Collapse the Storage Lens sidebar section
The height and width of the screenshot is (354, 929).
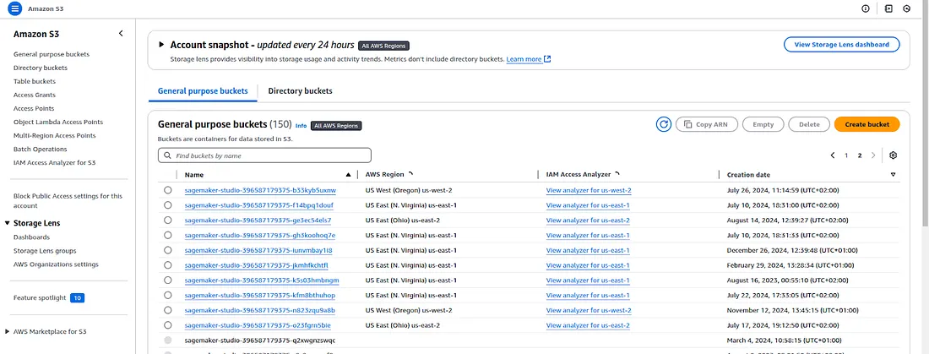click(x=7, y=223)
